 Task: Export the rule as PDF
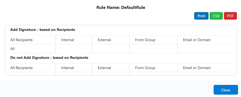click(230, 16)
